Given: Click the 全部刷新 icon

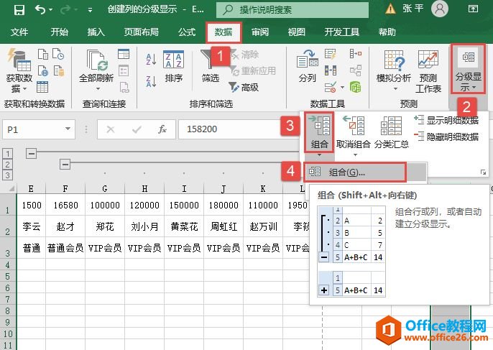Looking at the screenshot, I should coord(97,60).
